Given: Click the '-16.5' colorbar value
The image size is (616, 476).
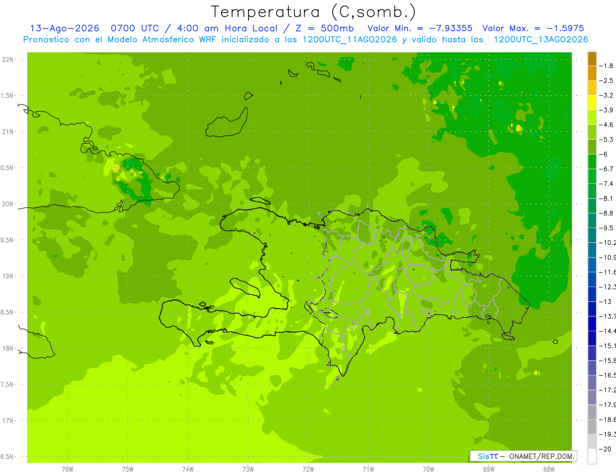Looking at the screenshot, I should [x=608, y=375].
